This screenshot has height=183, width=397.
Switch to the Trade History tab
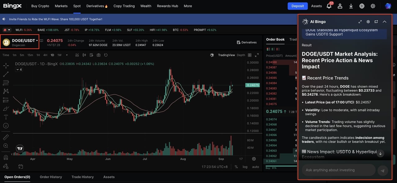pos(83,177)
